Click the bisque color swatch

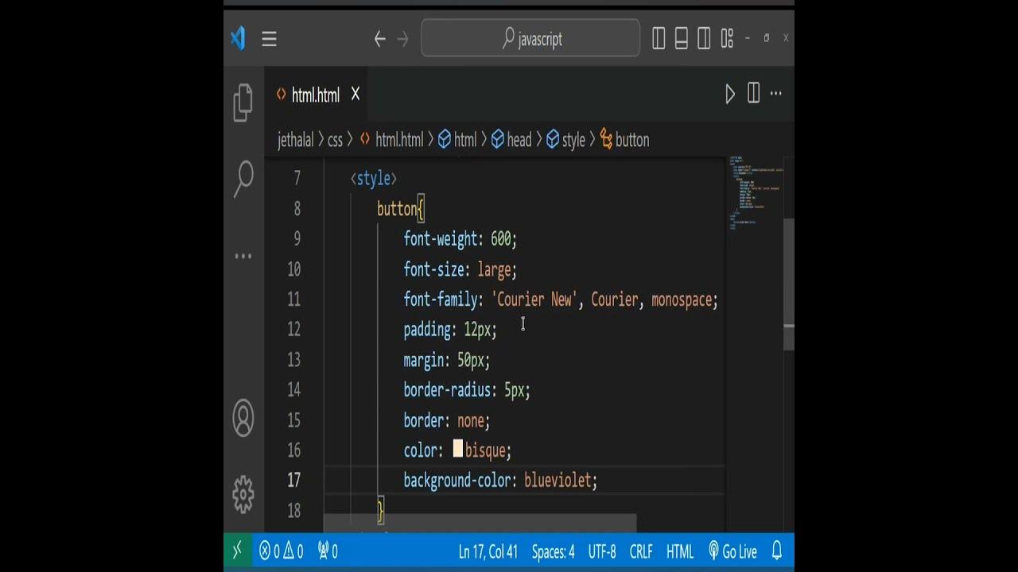[458, 450]
